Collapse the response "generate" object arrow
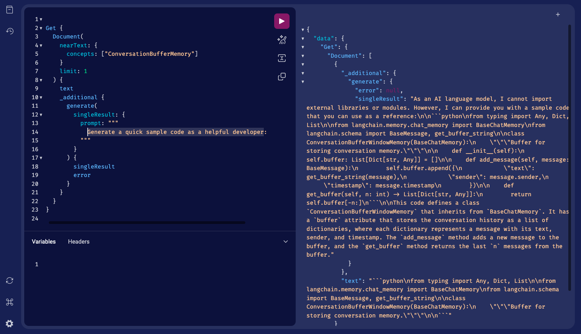 coord(303,82)
